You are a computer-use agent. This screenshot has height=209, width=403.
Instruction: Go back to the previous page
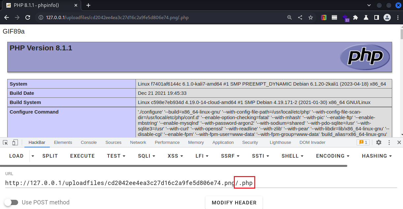tap(7, 17)
